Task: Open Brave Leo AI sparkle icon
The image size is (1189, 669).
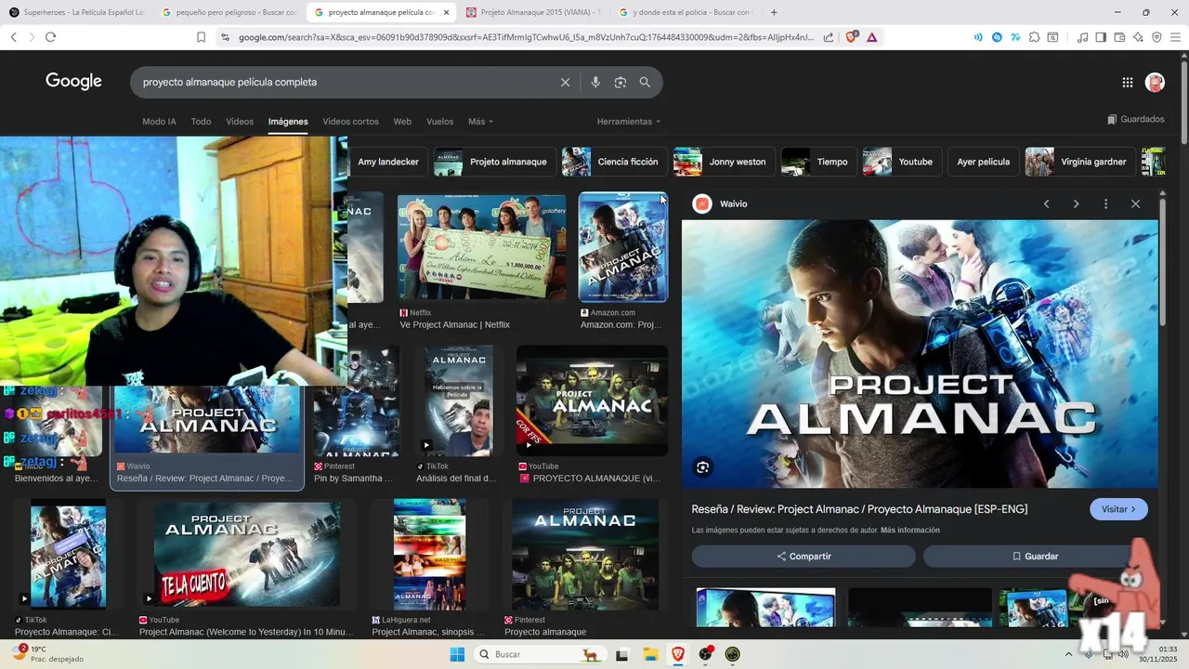Action: 1138,37
